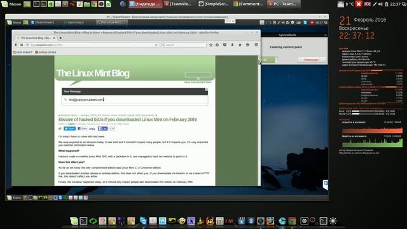The image size is (407, 229).
Task: Click the red X tray icon
Action: pyautogui.click(x=359, y=4)
